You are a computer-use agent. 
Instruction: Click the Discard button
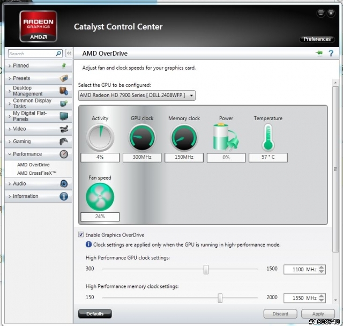pyautogui.click(x=280, y=314)
